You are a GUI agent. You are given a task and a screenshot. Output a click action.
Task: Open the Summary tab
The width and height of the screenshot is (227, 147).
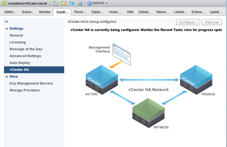coord(28,12)
